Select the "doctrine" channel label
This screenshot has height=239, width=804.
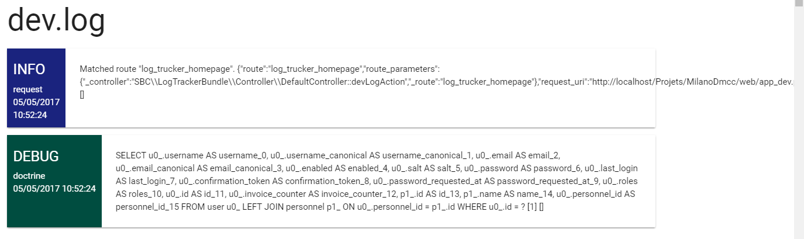pyautogui.click(x=29, y=176)
